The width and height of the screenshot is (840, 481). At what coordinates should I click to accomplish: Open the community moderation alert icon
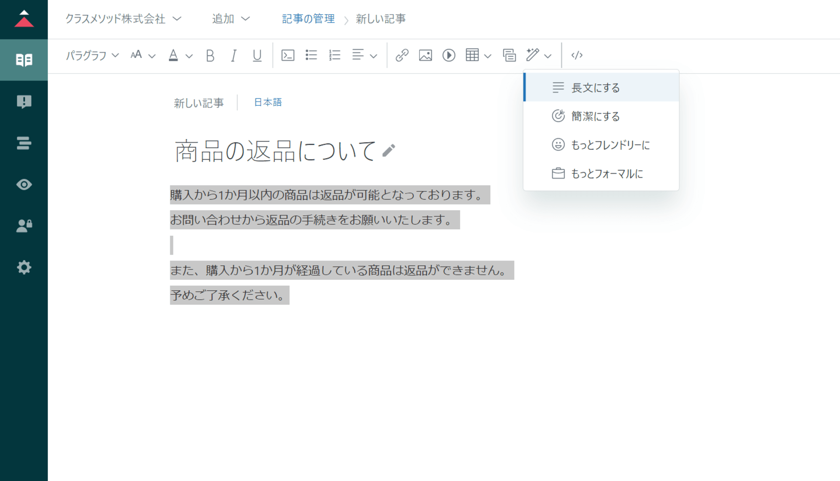(x=24, y=102)
